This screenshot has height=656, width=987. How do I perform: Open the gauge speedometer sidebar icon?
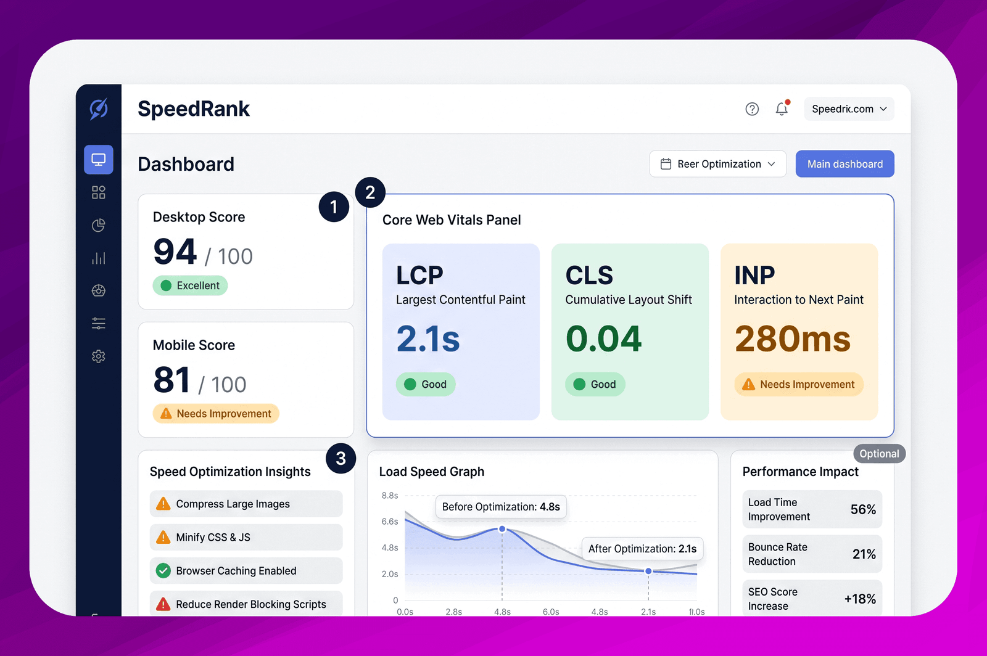pyautogui.click(x=99, y=290)
